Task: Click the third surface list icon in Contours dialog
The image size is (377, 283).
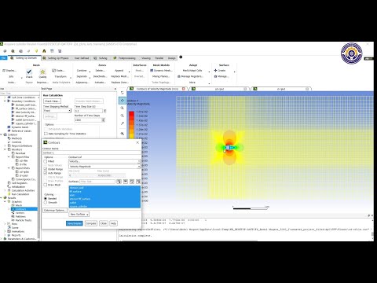Action: [x=132, y=182]
